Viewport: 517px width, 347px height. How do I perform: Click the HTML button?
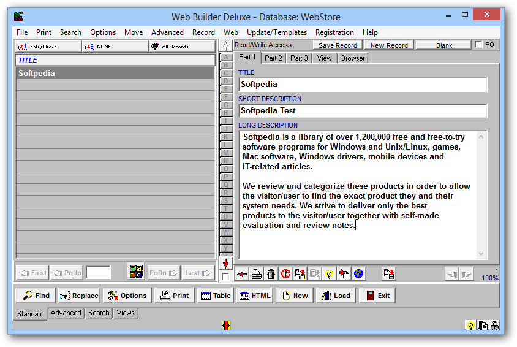point(255,296)
